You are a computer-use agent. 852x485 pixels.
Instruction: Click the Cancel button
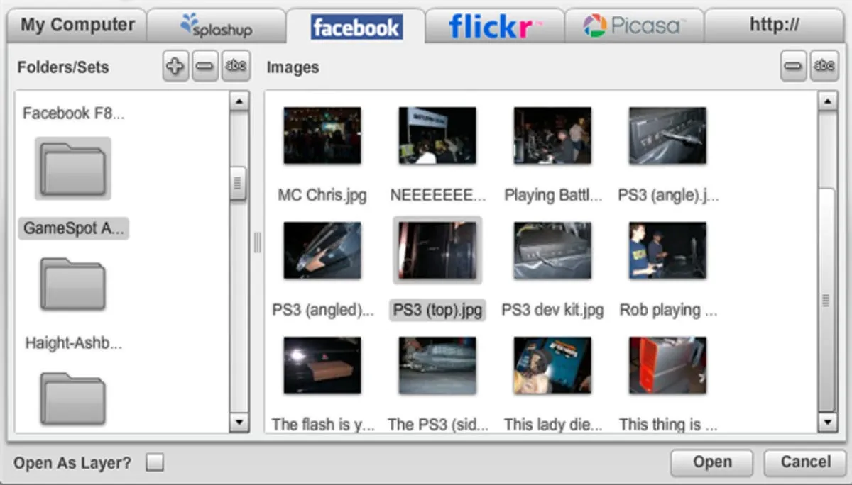(805, 462)
